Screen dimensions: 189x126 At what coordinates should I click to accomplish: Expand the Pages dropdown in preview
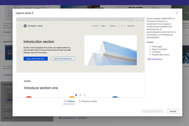point(104,26)
